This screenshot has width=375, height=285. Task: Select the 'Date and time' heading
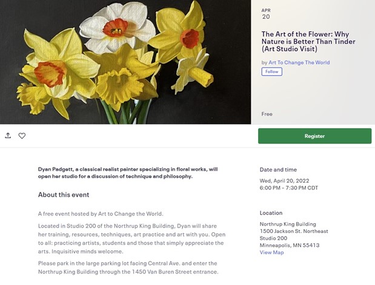tap(278, 169)
